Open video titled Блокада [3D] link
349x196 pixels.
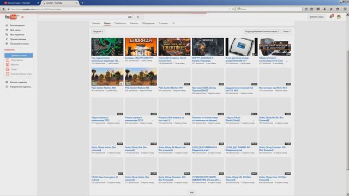pyautogui.click(x=139, y=58)
